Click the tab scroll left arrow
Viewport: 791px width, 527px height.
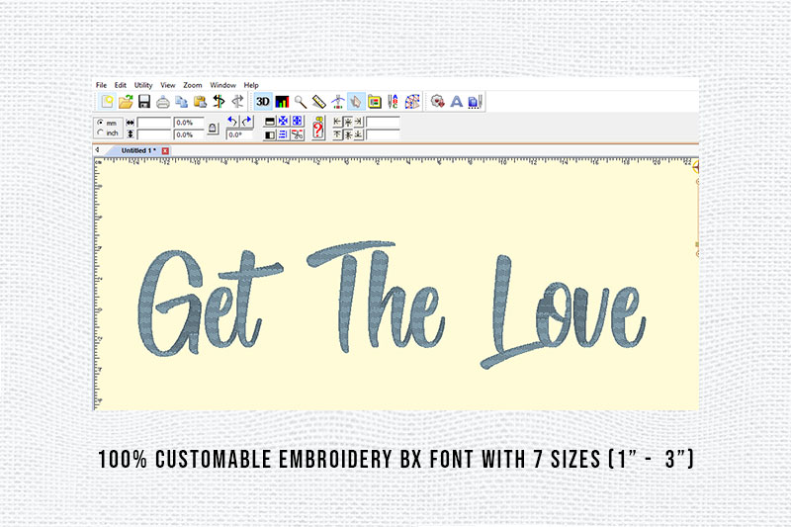(x=97, y=150)
